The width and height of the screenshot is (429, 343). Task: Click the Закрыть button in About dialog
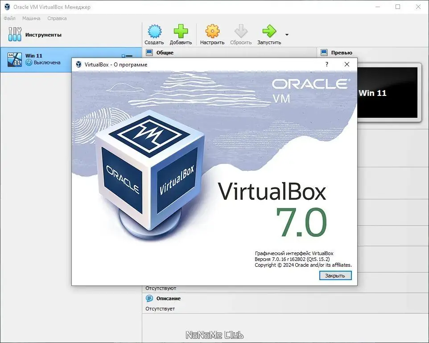335,276
